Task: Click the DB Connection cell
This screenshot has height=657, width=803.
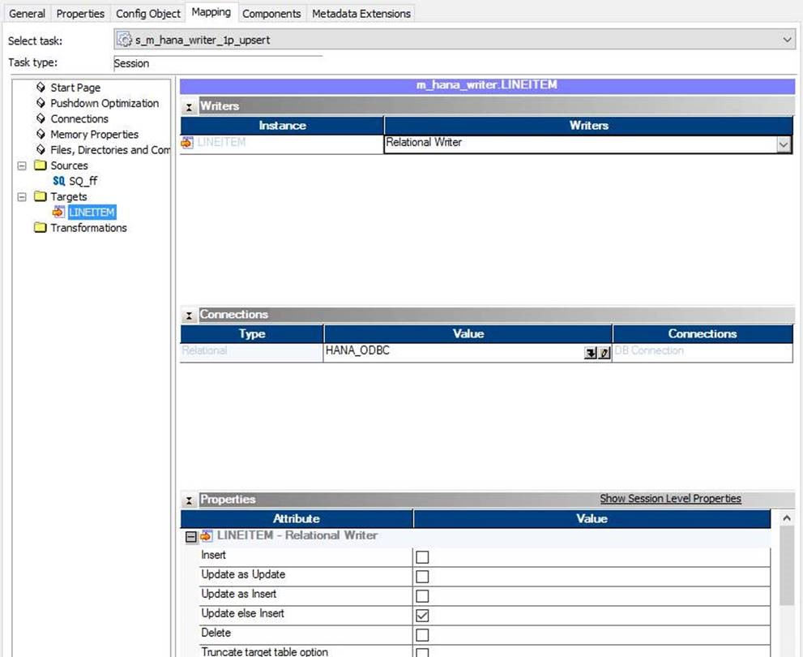Action: click(x=703, y=353)
